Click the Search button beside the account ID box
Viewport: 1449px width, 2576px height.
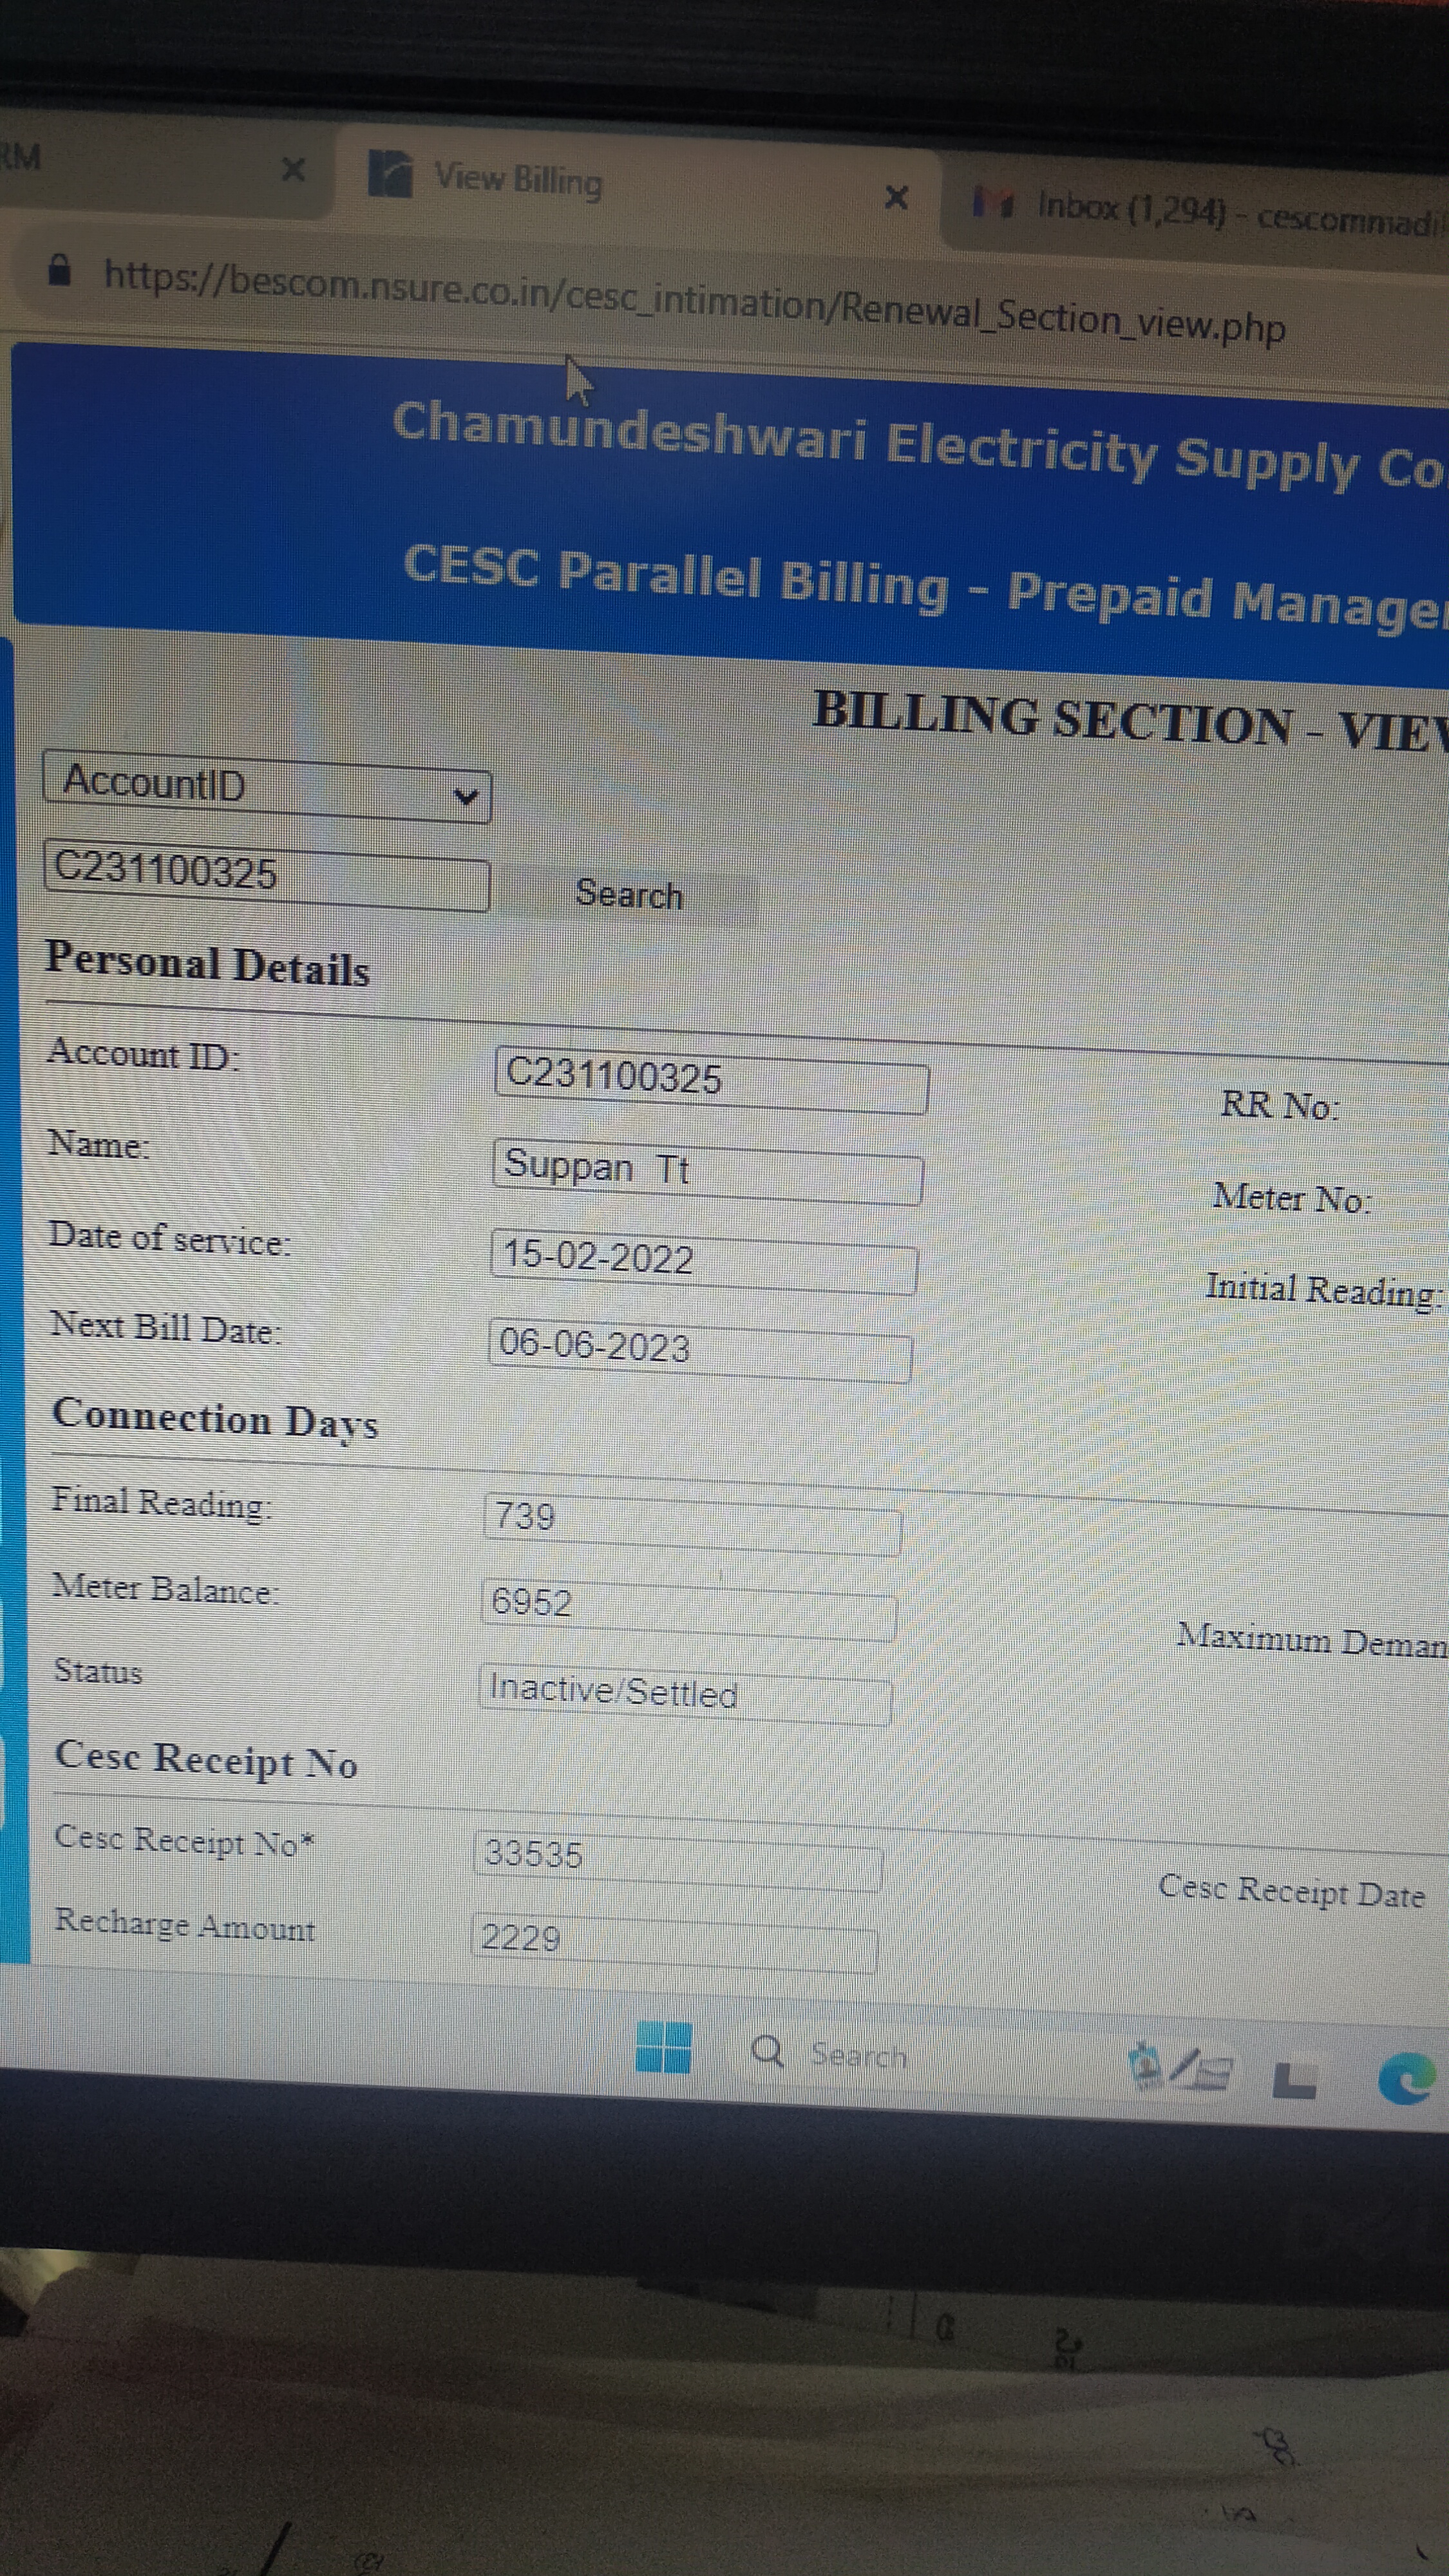[x=629, y=894]
